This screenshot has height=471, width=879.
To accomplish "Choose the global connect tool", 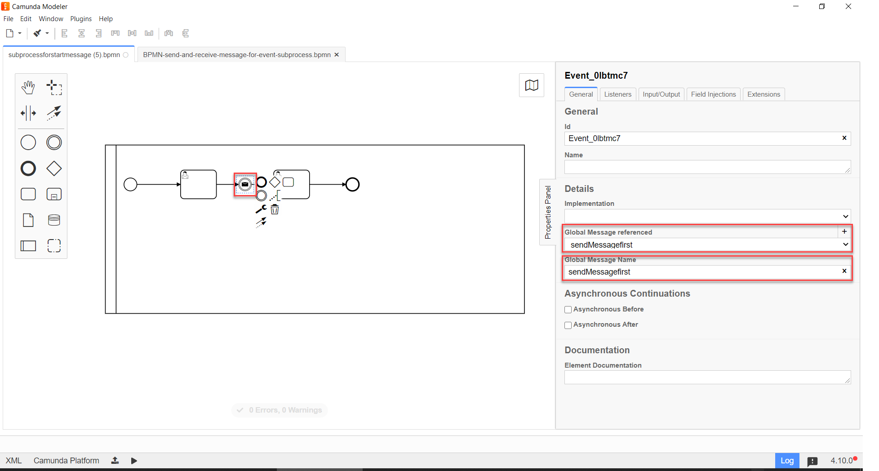I will [x=54, y=113].
